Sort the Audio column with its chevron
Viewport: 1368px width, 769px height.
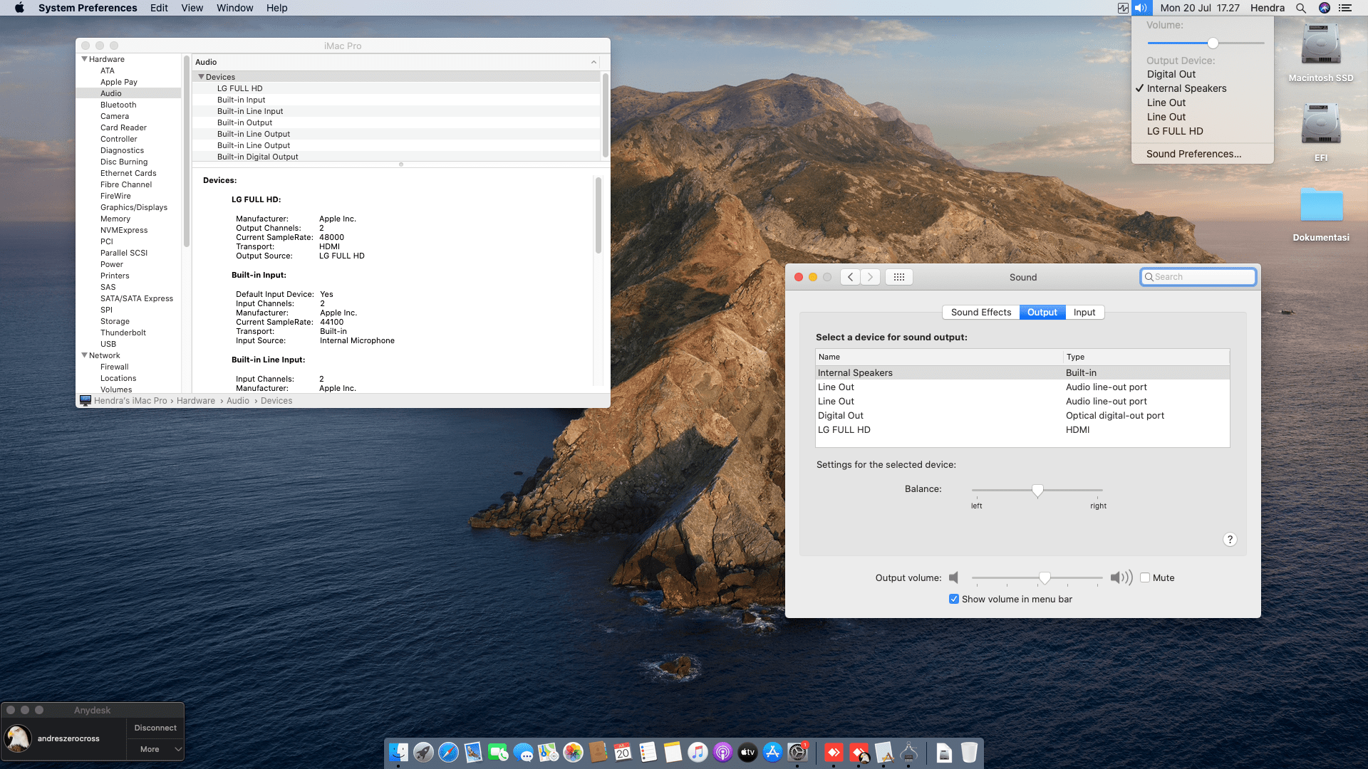tap(594, 62)
